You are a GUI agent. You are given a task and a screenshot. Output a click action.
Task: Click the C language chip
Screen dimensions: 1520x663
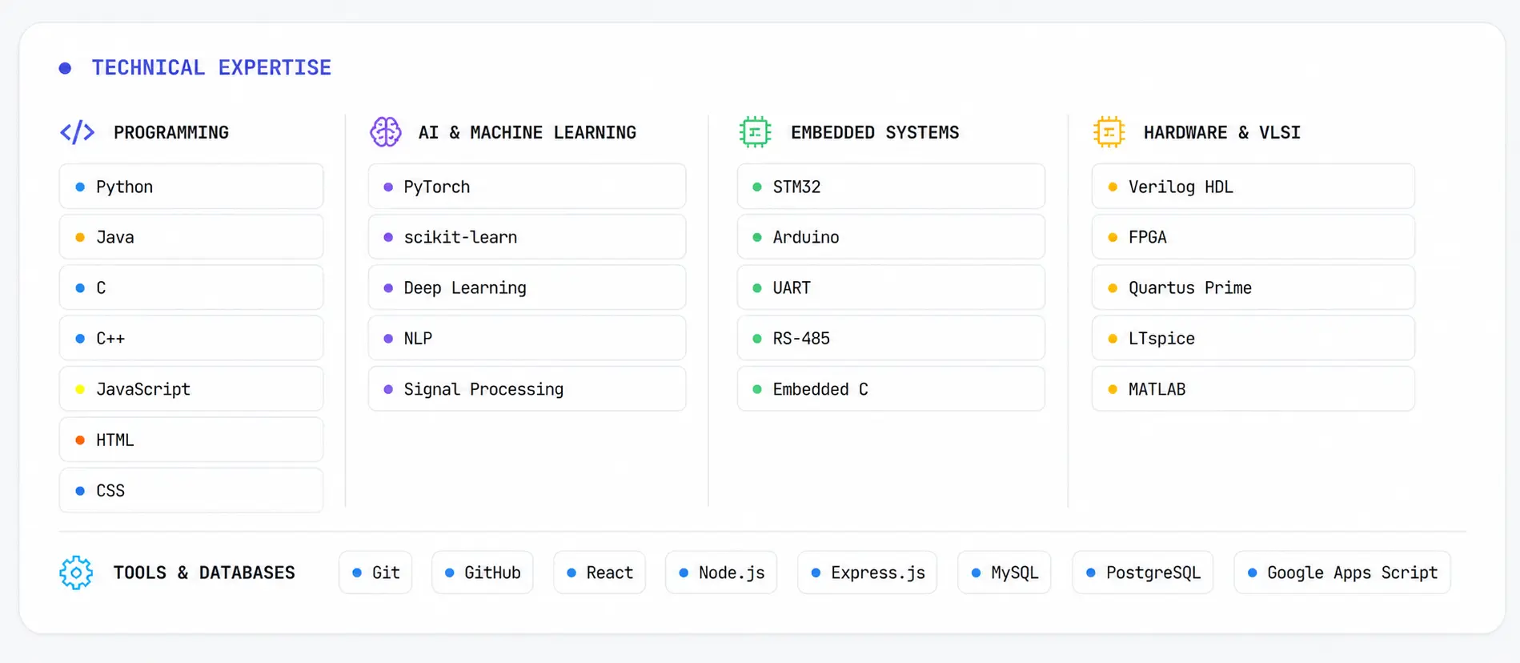[191, 287]
